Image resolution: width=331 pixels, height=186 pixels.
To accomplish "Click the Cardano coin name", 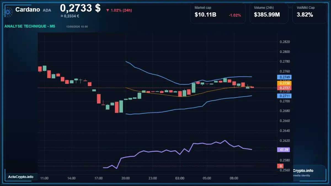I will (x=28, y=10).
